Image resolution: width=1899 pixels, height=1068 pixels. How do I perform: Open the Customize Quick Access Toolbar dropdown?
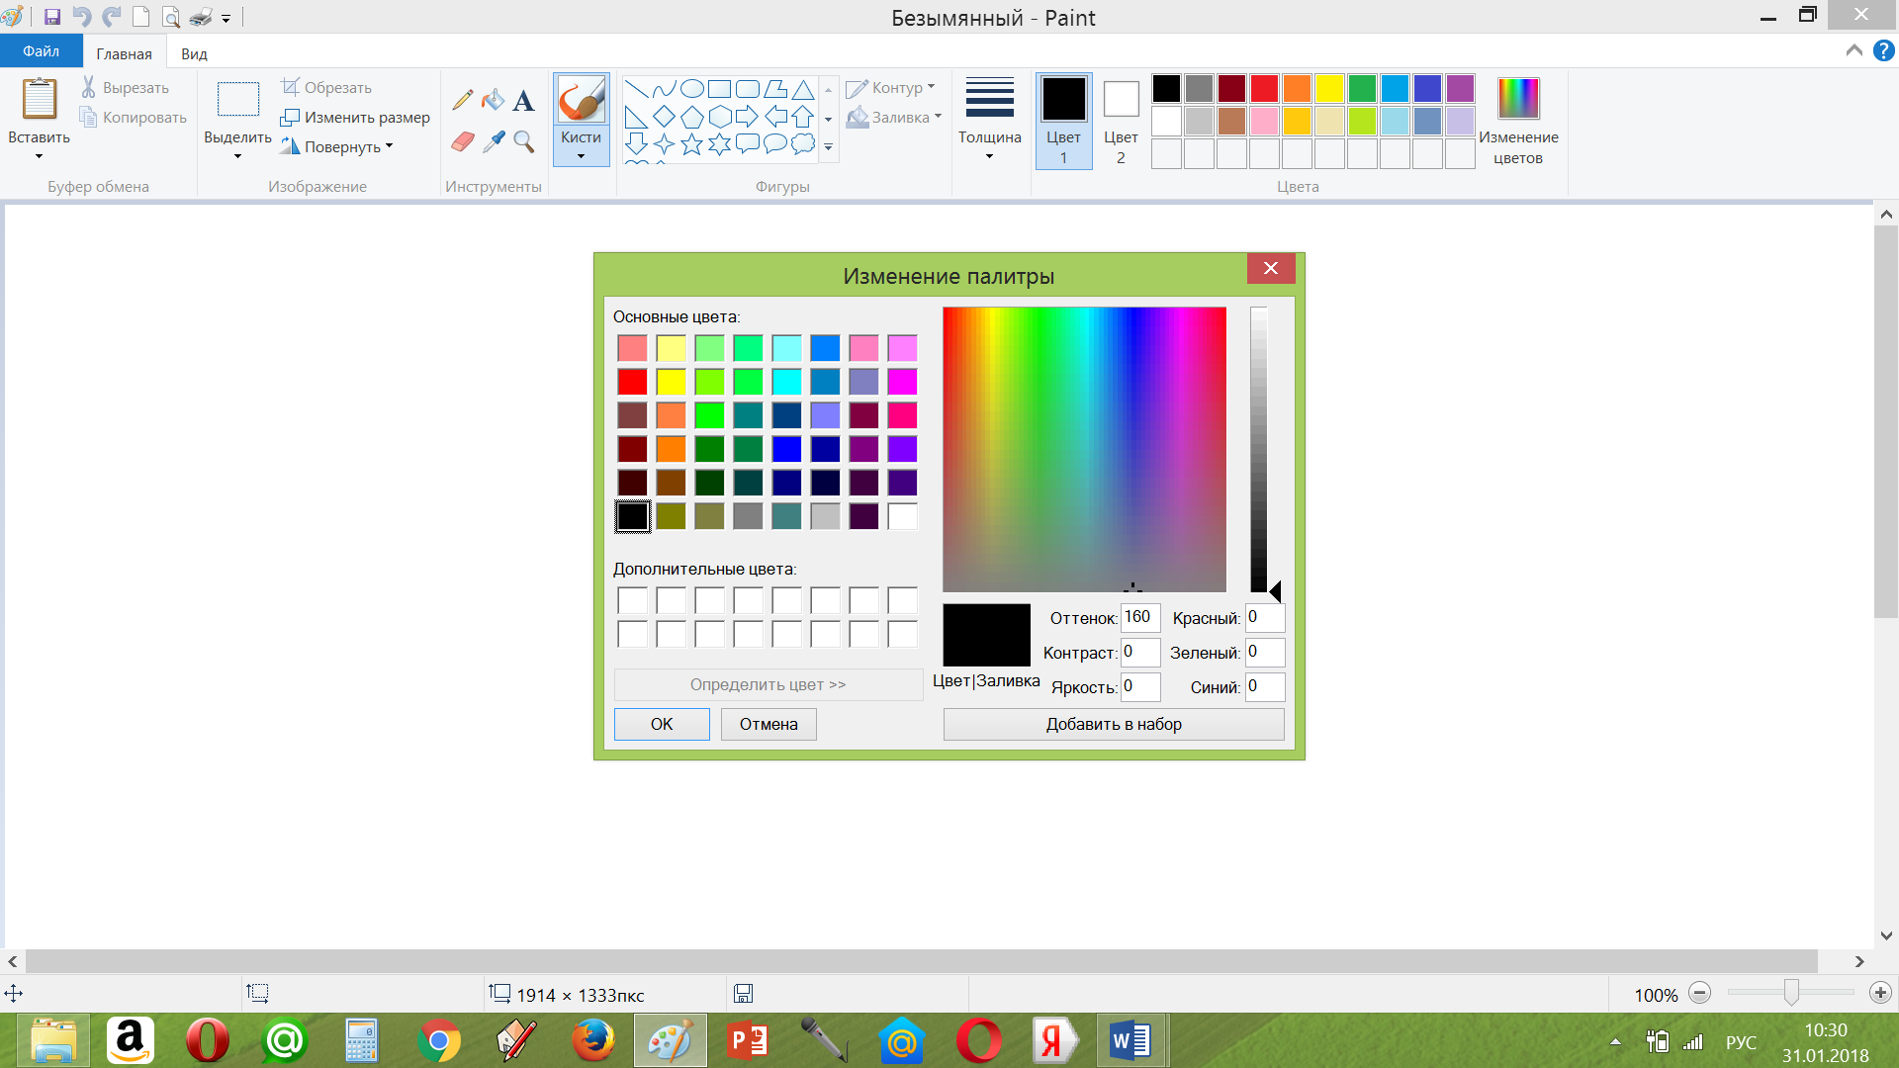point(226,19)
